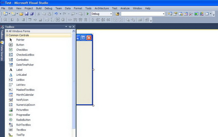
Task: Click the green arrow Start Page icon
Action: 196,14
